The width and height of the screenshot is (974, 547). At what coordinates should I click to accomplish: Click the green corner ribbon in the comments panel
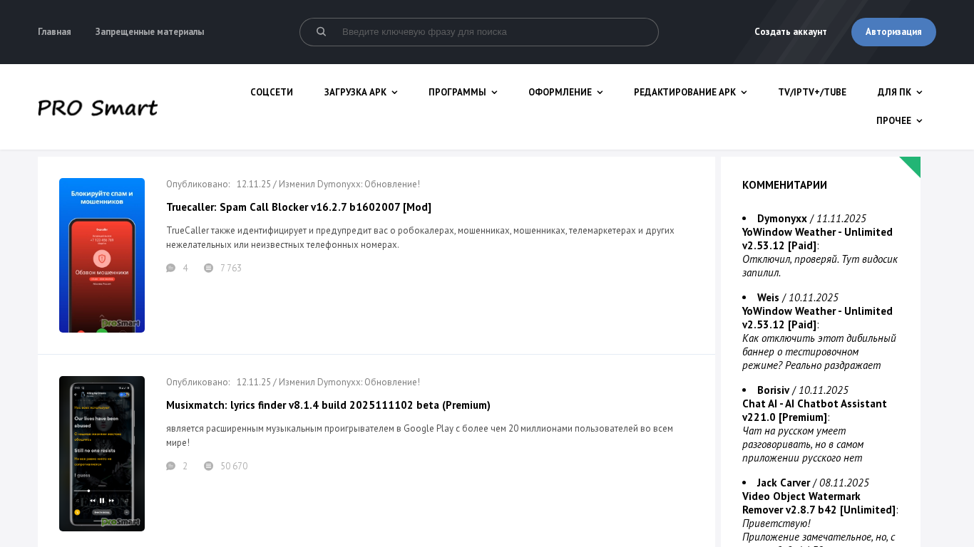pyautogui.click(x=911, y=165)
